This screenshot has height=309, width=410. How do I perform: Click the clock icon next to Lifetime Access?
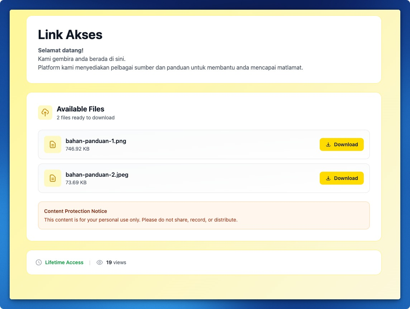click(x=39, y=262)
